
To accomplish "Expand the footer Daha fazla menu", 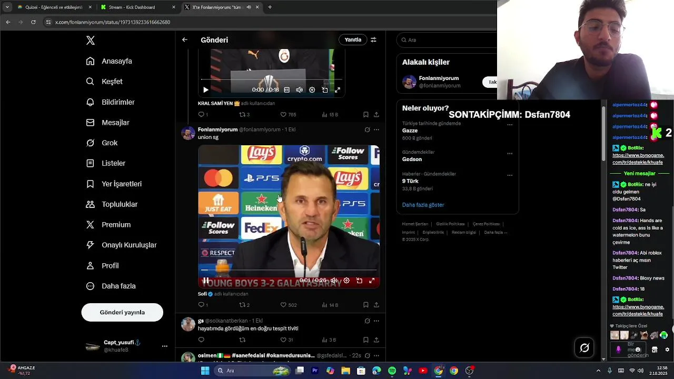I will (x=495, y=232).
